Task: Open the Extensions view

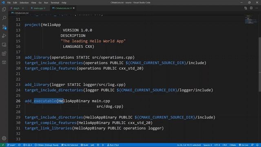Action: 4,53
